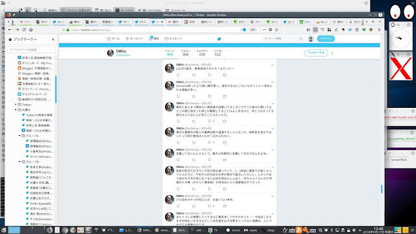Bookmark this page with the star icon
The width and height of the screenshot is (416, 234).
tap(276, 30)
